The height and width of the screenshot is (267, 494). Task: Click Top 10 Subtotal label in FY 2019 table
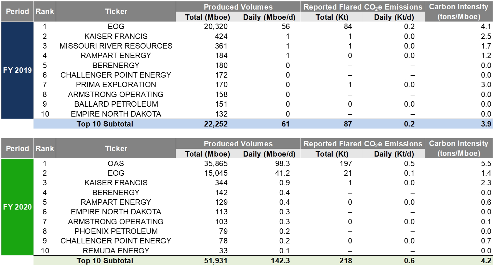[105, 124]
